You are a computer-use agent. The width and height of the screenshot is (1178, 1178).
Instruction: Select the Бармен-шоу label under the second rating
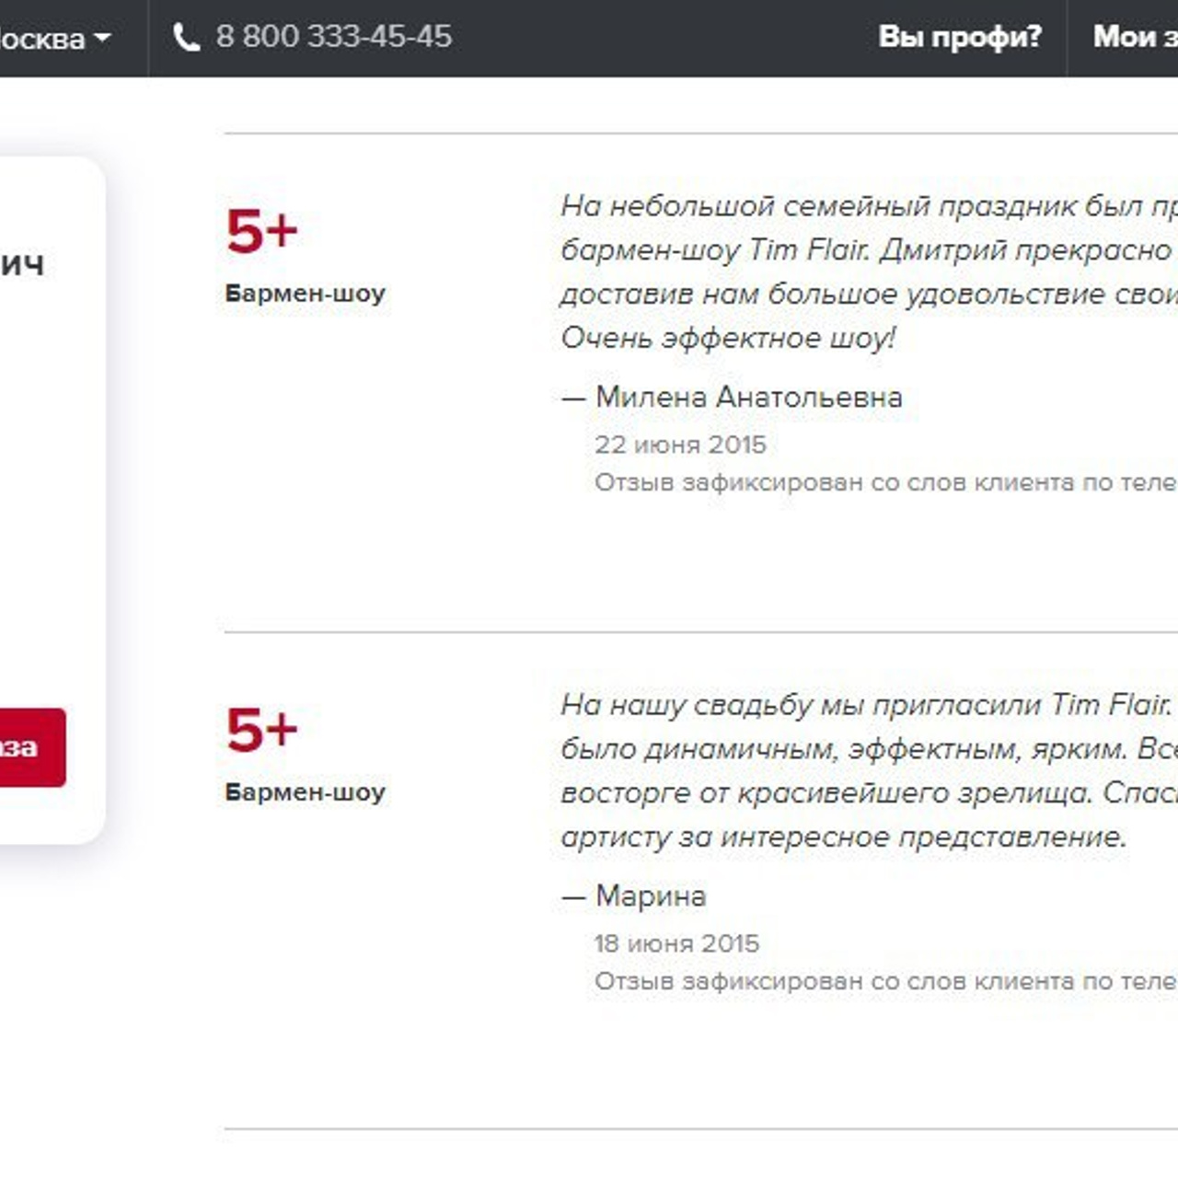point(305,792)
